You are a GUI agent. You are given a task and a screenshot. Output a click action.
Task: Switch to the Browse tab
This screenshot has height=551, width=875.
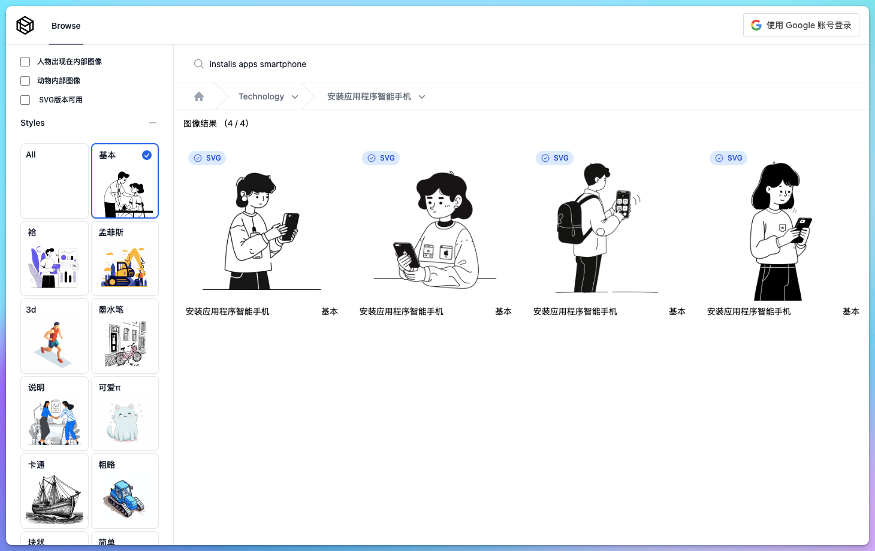(66, 26)
